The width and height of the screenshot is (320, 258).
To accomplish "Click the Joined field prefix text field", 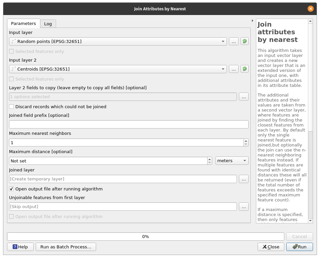I will tap(128, 124).
